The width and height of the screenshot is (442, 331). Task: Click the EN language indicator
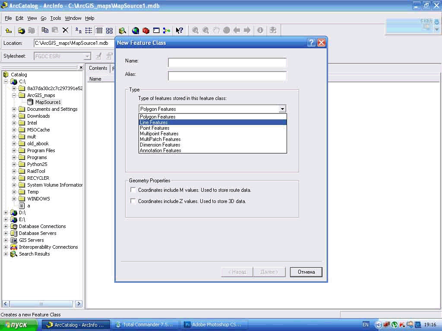click(x=366, y=325)
